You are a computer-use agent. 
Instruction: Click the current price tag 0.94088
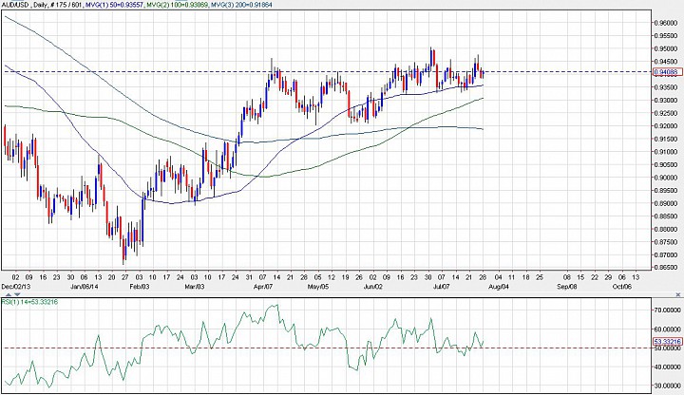668,72
